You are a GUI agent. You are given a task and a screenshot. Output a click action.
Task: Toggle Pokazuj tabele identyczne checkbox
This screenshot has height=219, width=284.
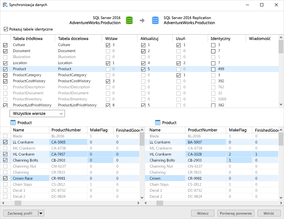click(6, 29)
